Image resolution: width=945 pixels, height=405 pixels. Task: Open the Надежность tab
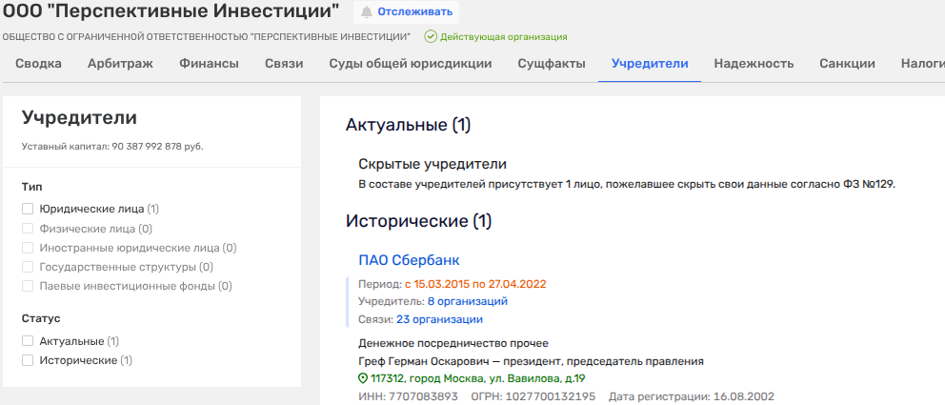click(754, 64)
